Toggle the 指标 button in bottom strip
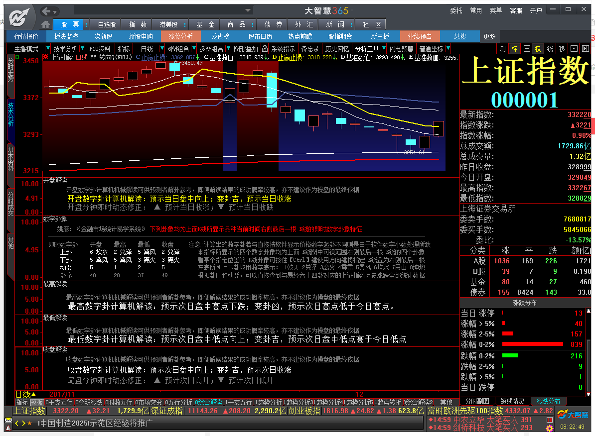Image resolution: width=595 pixels, height=436 pixels. coord(22,402)
